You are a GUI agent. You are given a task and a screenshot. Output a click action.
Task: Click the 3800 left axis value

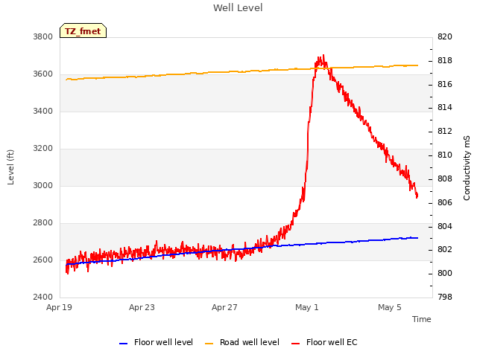[43, 36]
